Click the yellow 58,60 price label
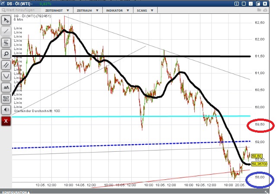 tap(257, 156)
